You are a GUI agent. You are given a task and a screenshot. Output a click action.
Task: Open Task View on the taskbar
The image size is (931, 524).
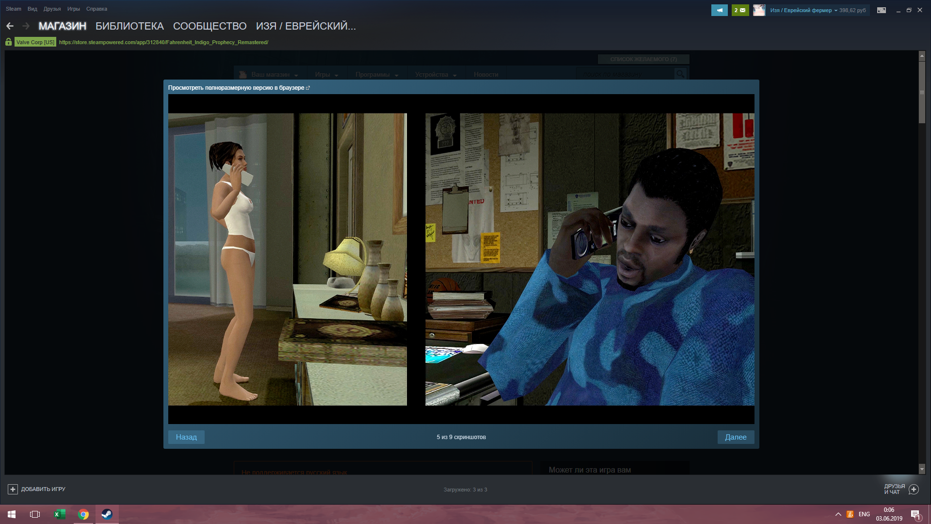[35, 514]
